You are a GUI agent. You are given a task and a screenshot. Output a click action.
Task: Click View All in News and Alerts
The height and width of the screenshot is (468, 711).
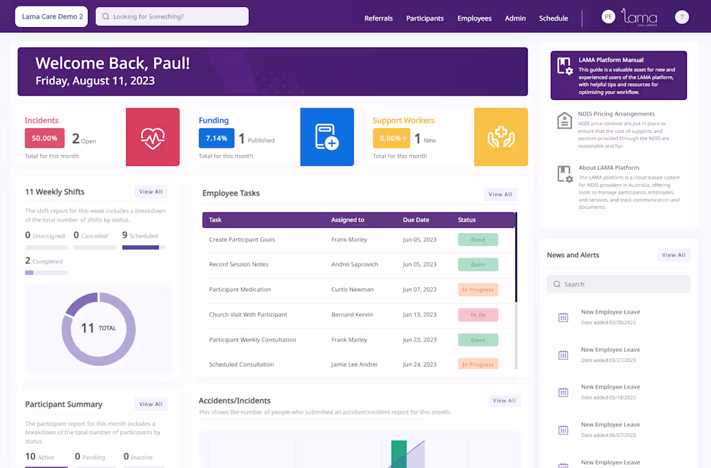[x=674, y=255]
